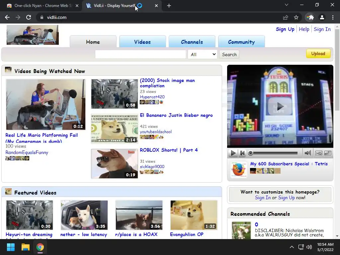
Task: Open Real Life Mario Platforming Fail thumbnail
Action: pos(45,105)
